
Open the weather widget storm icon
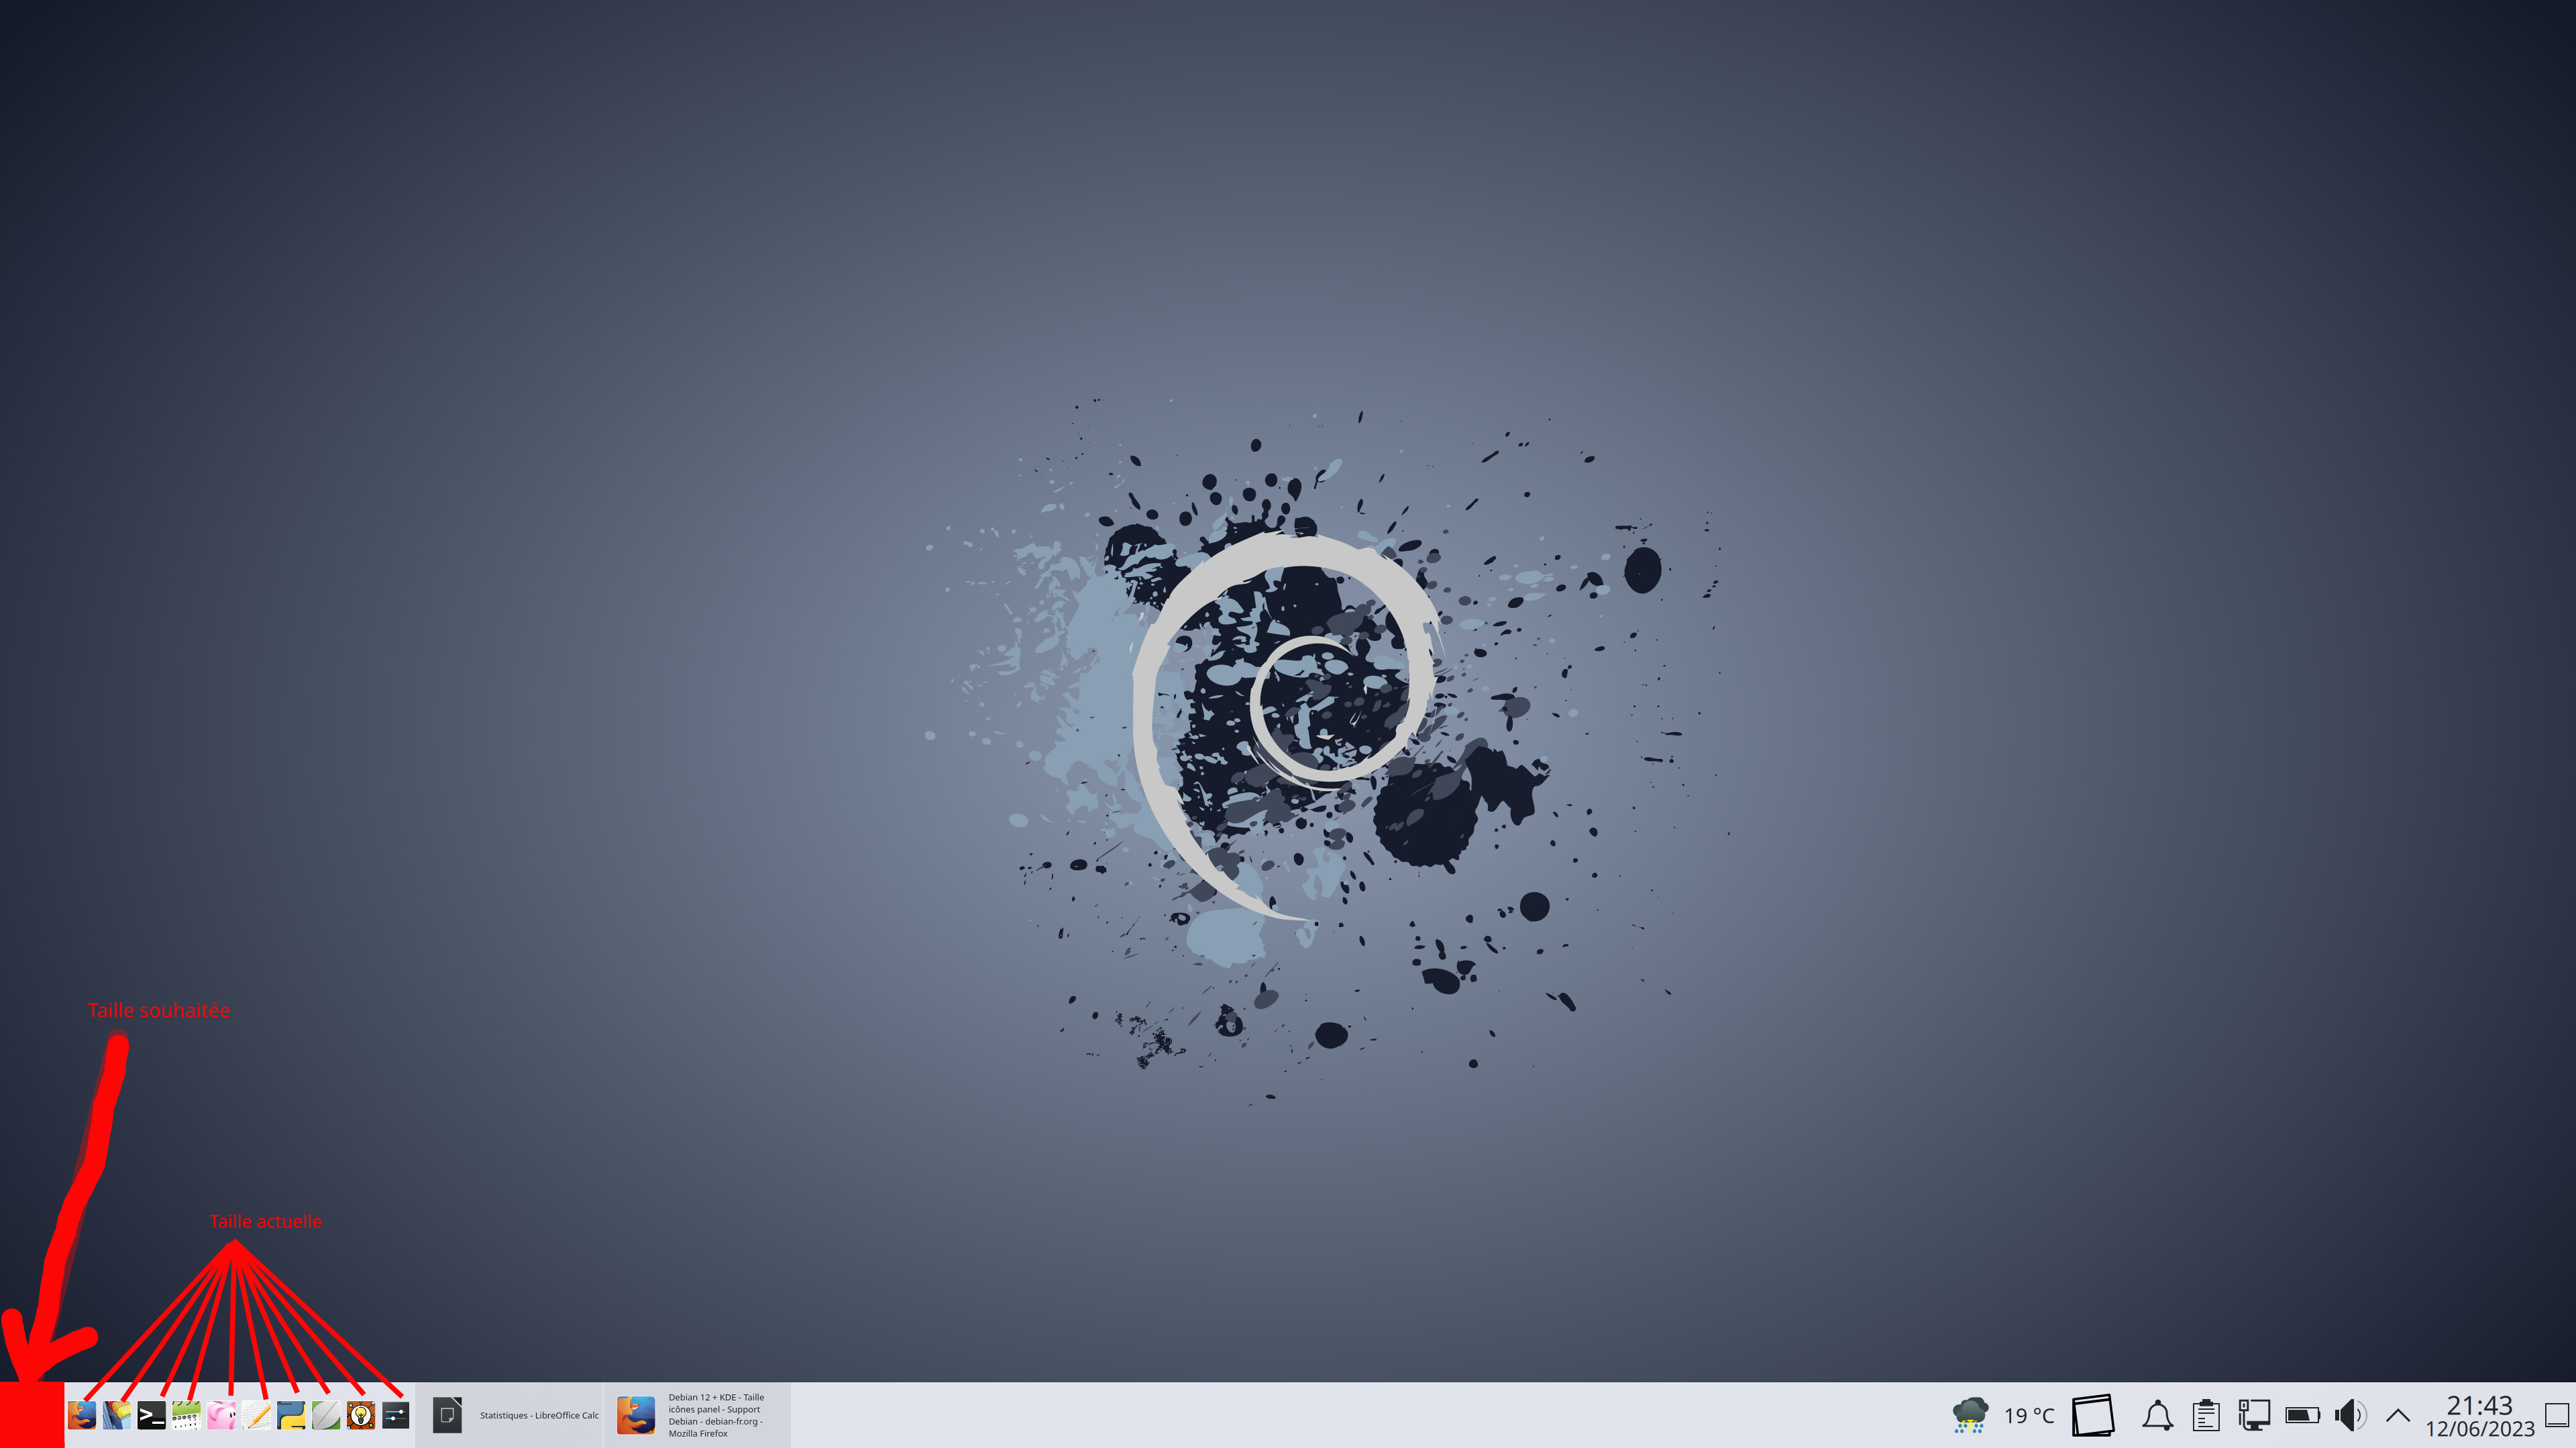click(x=1970, y=1415)
